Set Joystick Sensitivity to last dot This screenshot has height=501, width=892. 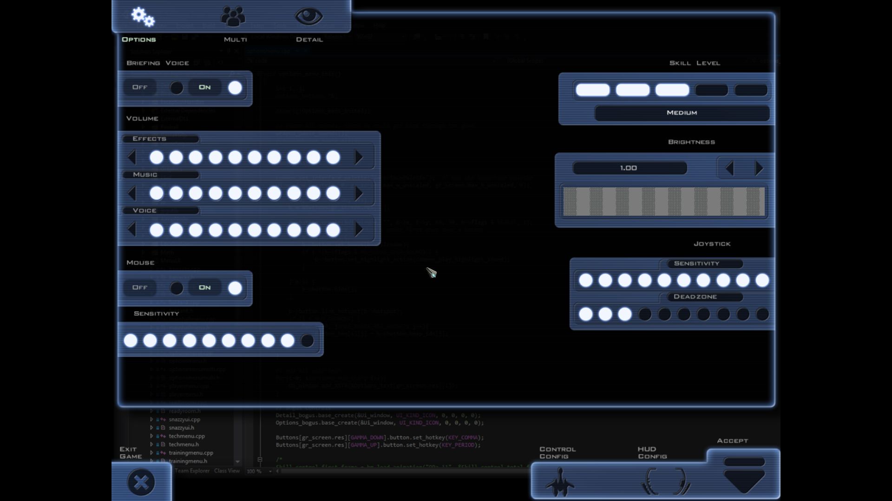click(762, 280)
